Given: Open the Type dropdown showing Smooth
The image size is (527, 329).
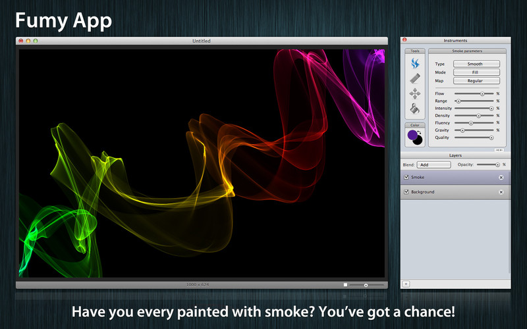Looking at the screenshot, I should pyautogui.click(x=476, y=64).
